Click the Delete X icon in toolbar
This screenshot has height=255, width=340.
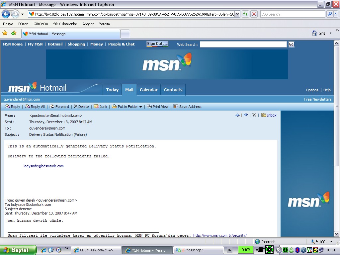tap(75, 106)
